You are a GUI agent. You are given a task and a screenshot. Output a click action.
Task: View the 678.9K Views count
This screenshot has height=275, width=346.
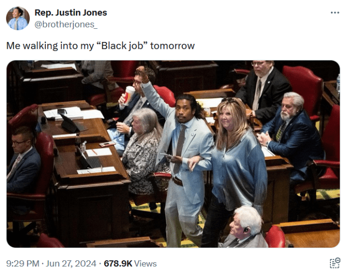pos(130,263)
